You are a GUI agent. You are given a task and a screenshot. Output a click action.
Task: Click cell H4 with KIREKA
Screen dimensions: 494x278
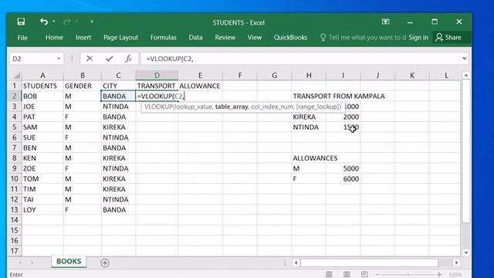(x=309, y=117)
